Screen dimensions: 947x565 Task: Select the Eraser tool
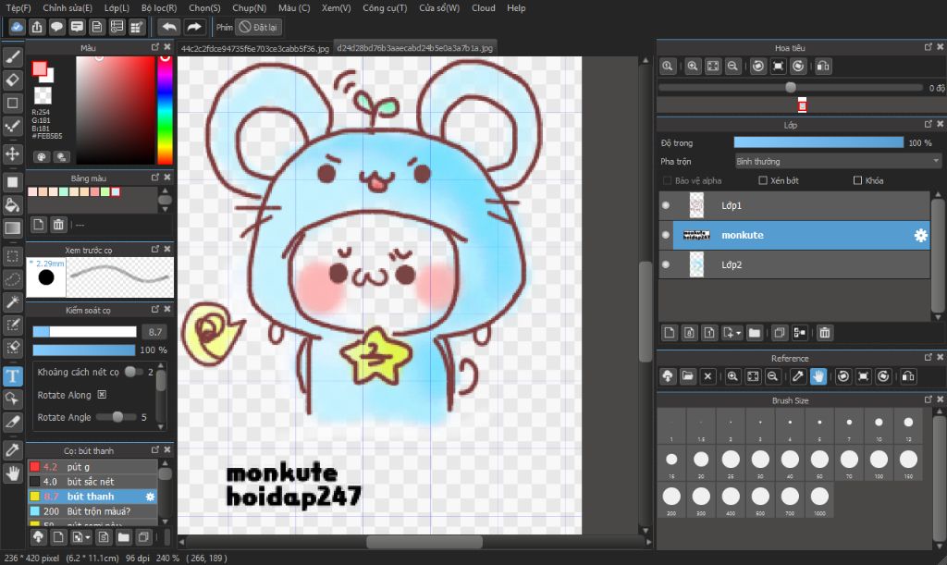[13, 80]
